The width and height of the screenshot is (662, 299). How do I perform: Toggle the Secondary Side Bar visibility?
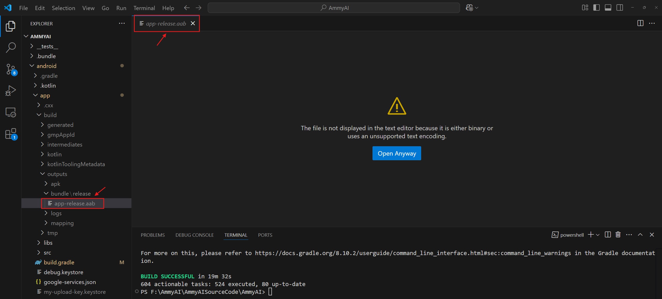point(620,8)
